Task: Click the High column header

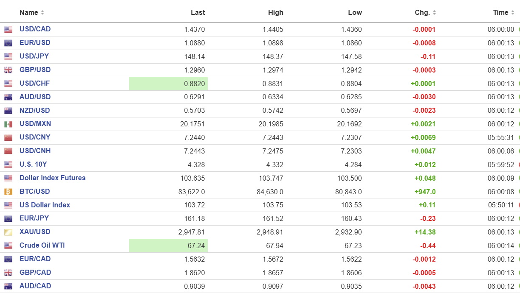Action: pyautogui.click(x=275, y=13)
